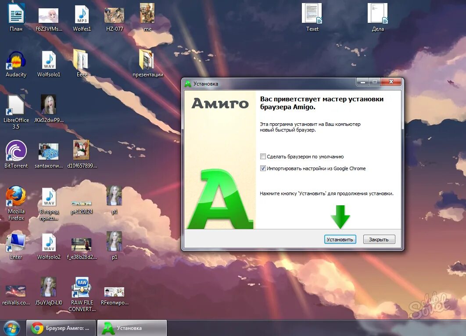466x336 pixels.
Task: Select the Дела document icon
Action: coord(378,13)
